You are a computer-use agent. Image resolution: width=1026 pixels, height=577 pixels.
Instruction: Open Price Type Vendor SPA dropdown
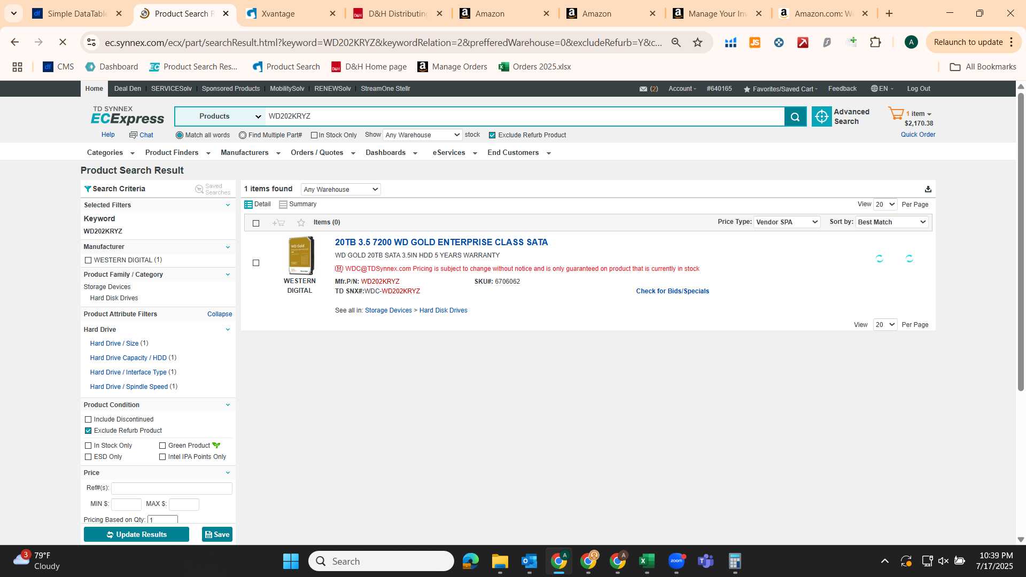click(787, 222)
